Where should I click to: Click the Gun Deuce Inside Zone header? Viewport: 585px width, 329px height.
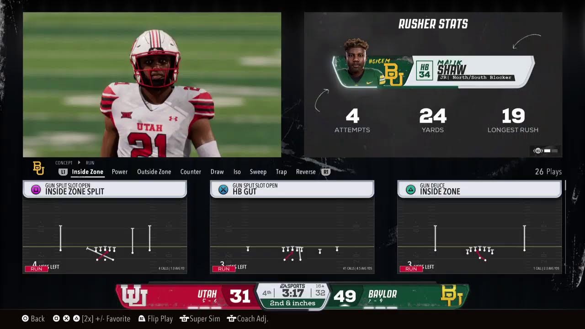coord(479,189)
